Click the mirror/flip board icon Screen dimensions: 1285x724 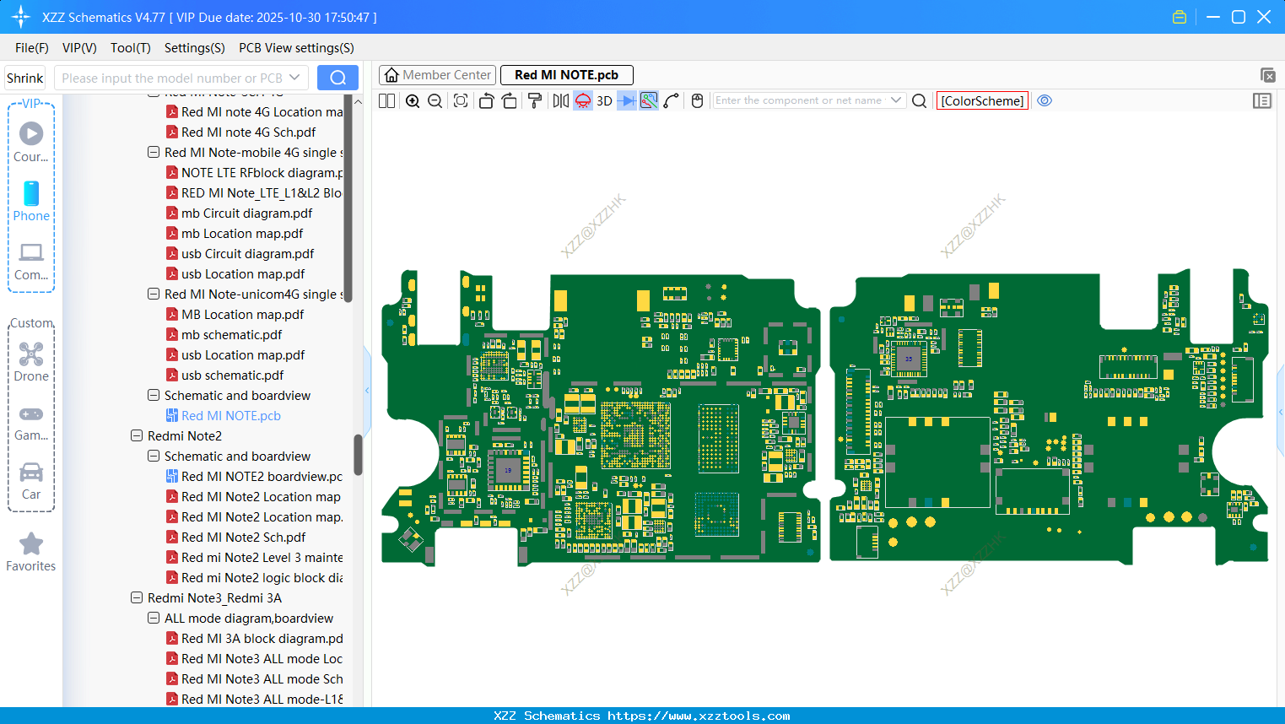click(x=560, y=101)
